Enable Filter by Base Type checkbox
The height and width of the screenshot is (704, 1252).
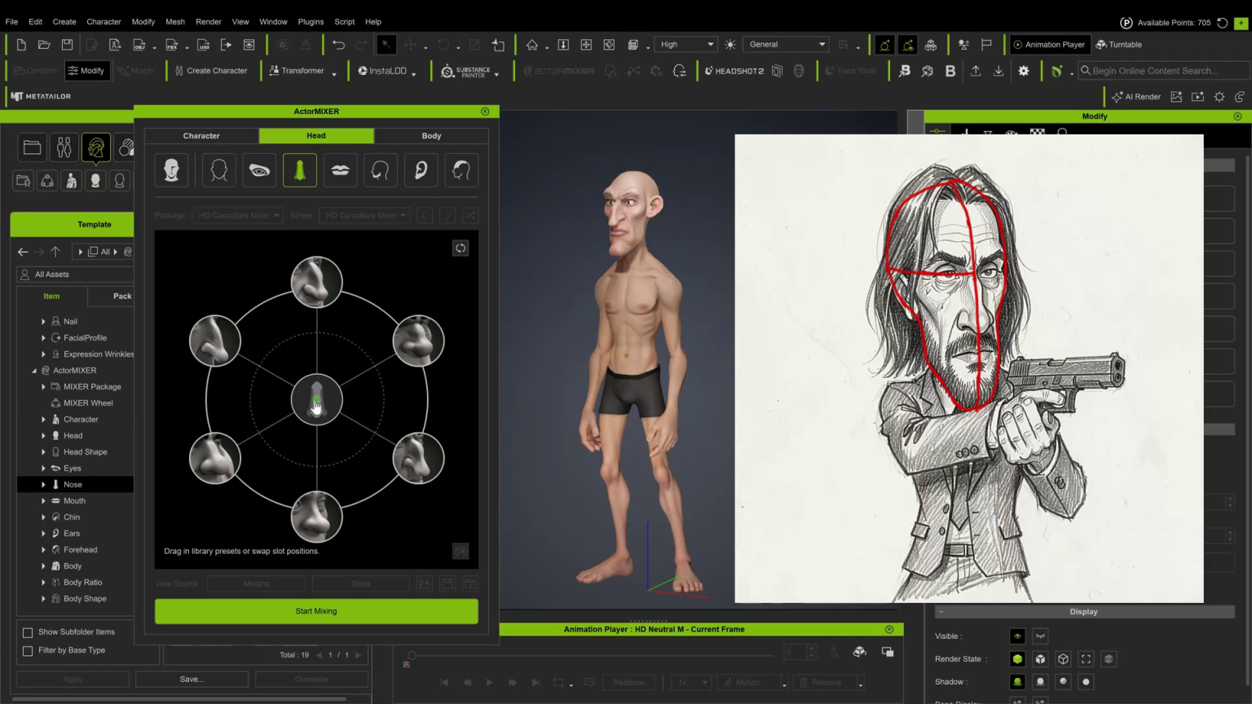(x=28, y=651)
